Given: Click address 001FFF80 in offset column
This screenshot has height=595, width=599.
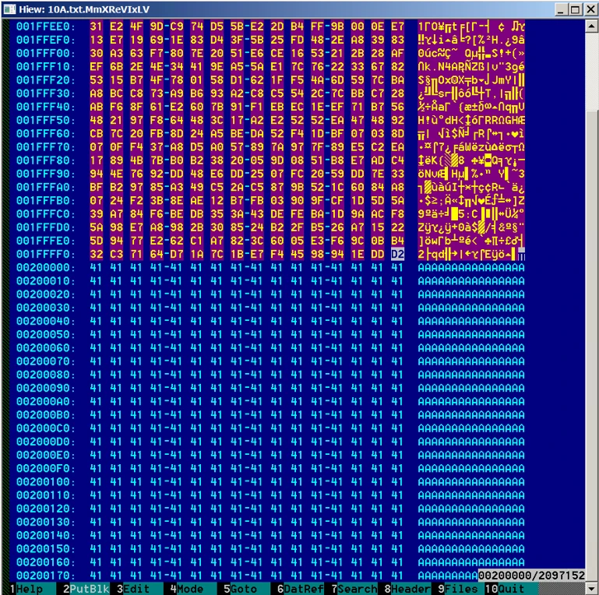Looking at the screenshot, I should (x=45, y=160).
